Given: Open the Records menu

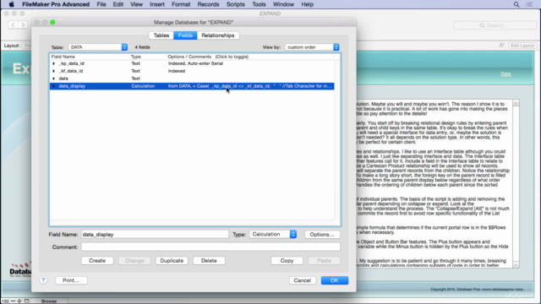Looking at the screenshot, I should point(208,4).
